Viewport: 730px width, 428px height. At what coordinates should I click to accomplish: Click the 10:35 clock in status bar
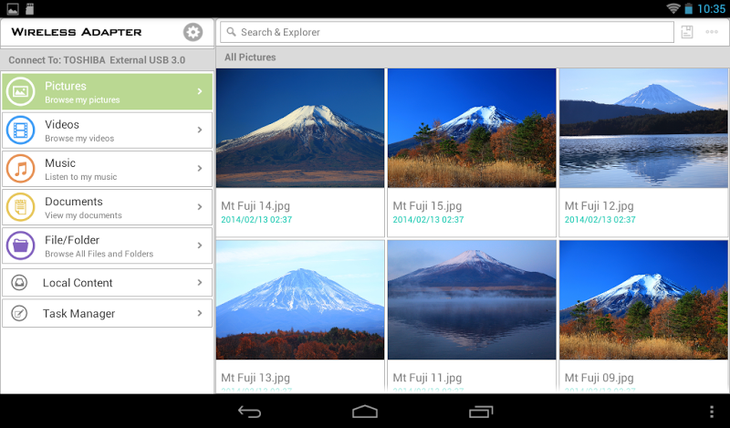click(712, 8)
